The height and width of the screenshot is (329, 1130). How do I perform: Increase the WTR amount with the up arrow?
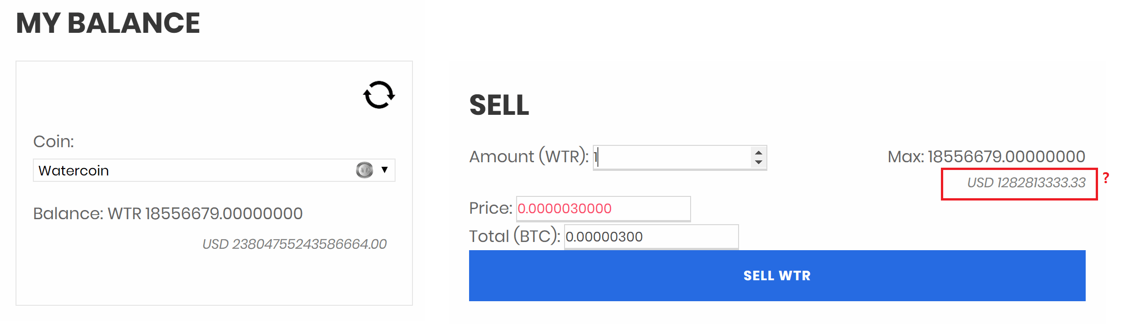tap(758, 153)
